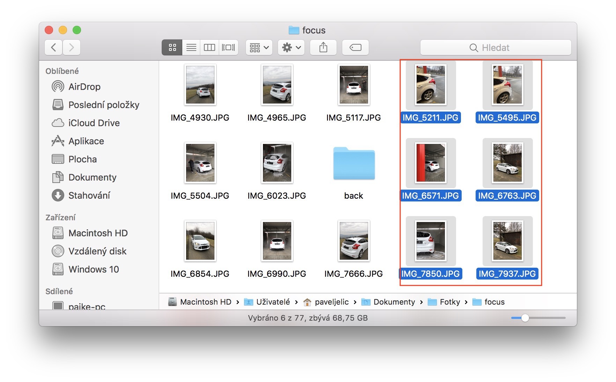Select the IMG_5495.JPG thumbnail

(x=507, y=85)
